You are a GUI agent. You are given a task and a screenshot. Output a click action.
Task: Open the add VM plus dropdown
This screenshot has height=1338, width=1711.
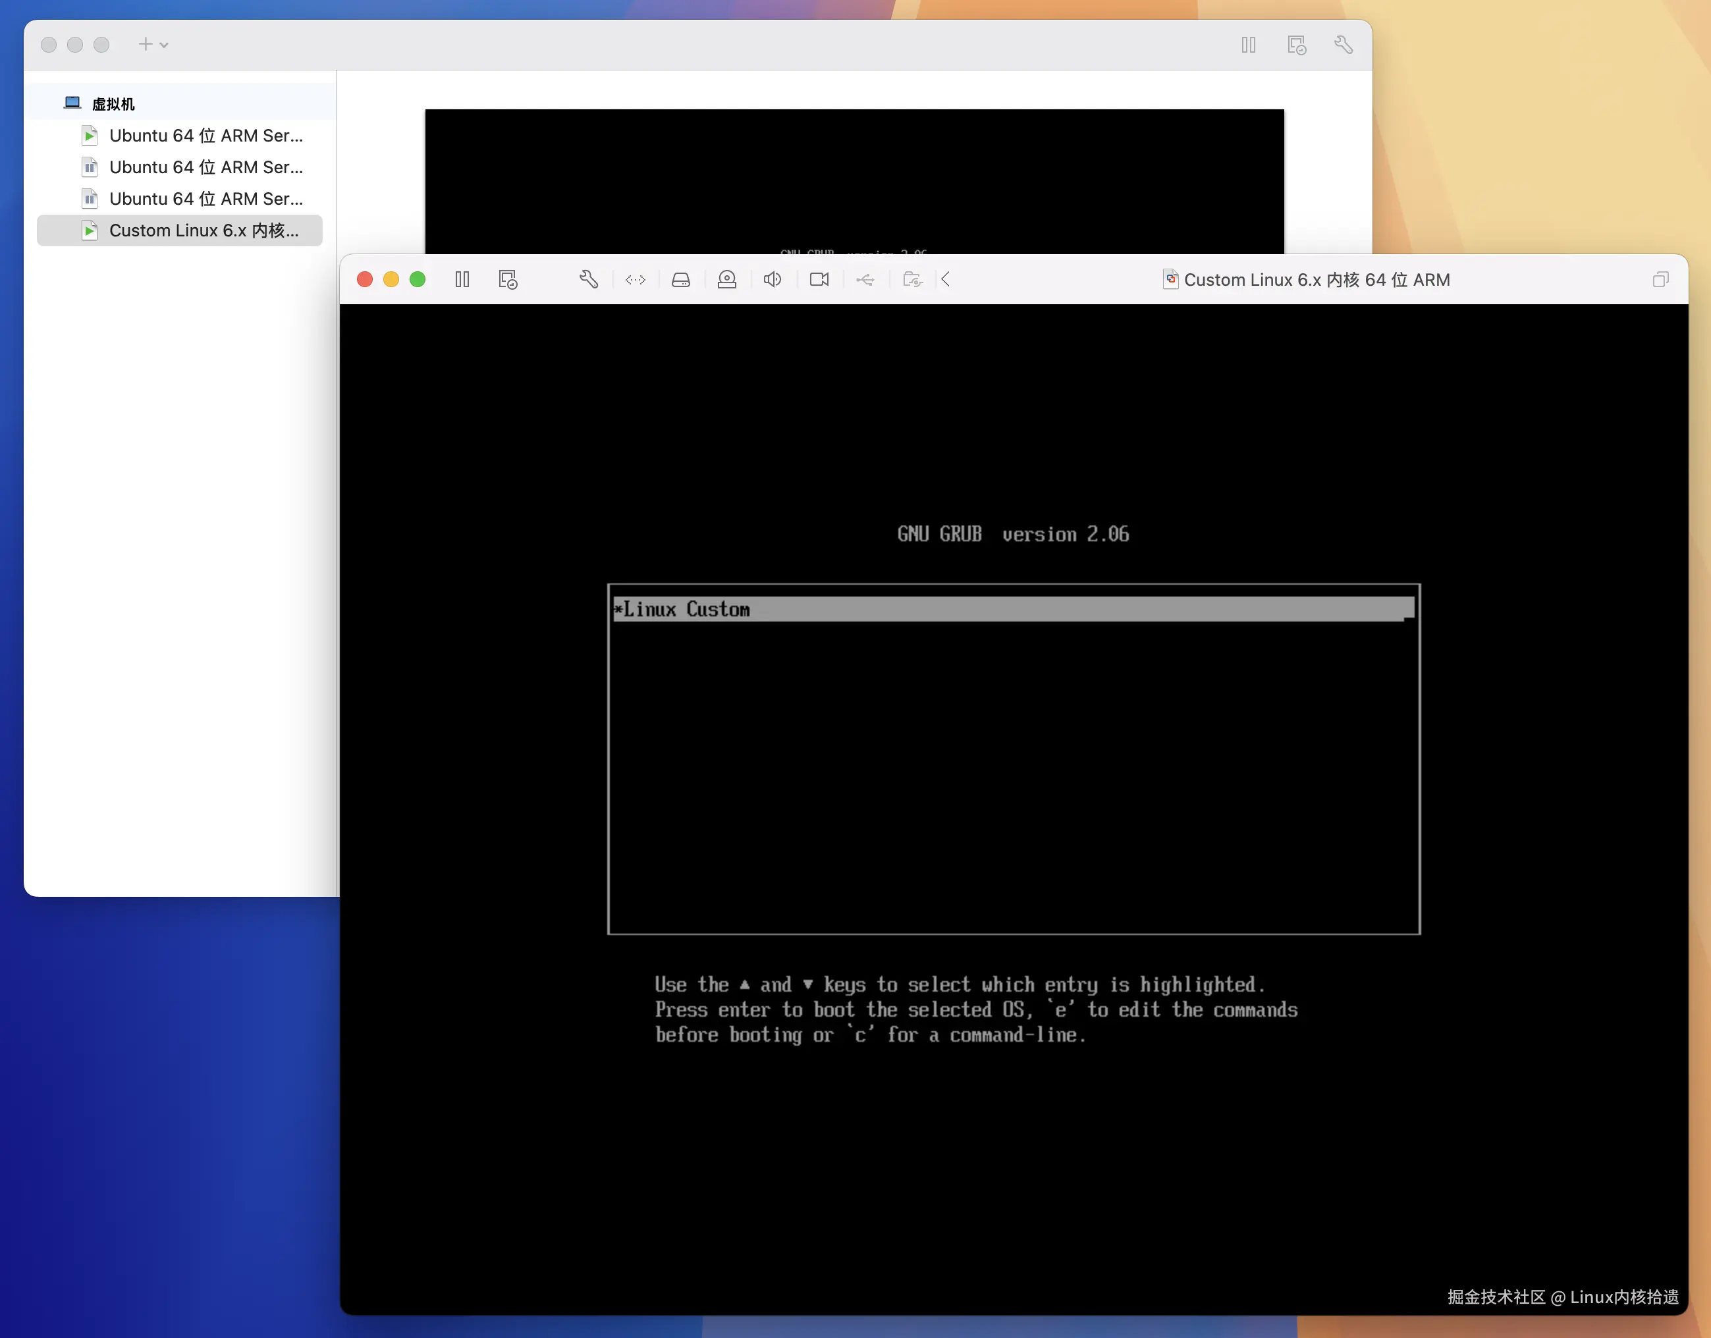(x=153, y=45)
